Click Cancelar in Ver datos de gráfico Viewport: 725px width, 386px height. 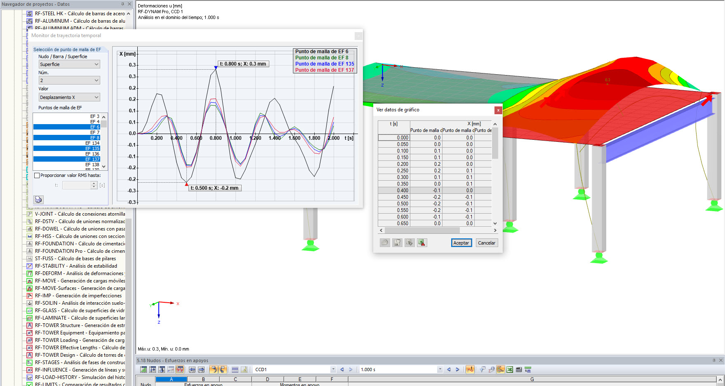coord(487,243)
